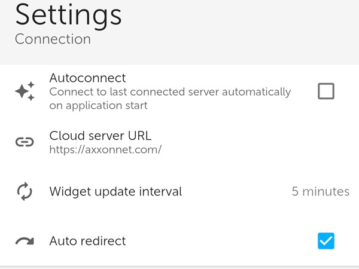The image size is (359, 269).
Task: Click the Widget update interval sync arrows icon
Action: pos(25,192)
